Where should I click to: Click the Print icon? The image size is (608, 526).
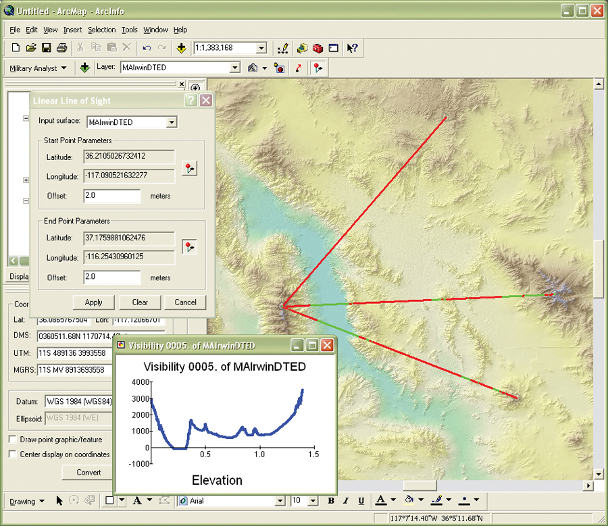(62, 48)
